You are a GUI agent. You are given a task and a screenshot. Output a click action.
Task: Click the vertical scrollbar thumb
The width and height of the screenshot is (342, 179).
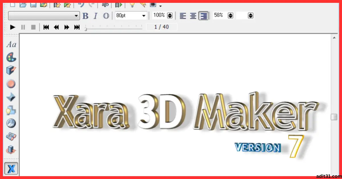334,117
